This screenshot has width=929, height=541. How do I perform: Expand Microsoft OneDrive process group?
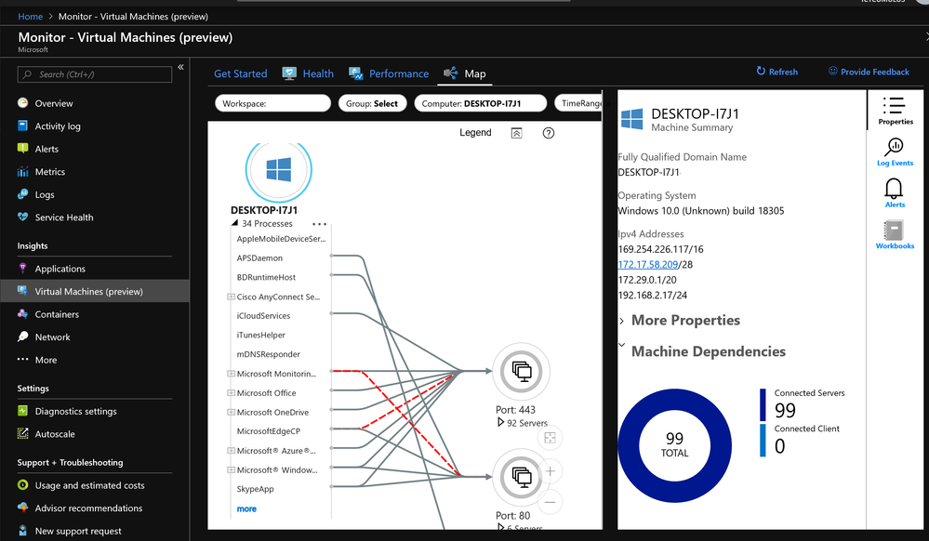pyautogui.click(x=231, y=413)
